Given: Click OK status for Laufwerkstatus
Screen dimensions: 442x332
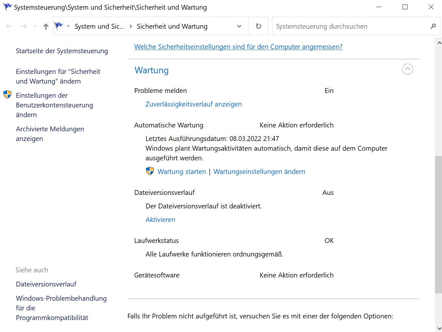Looking at the screenshot, I should coord(329,241).
